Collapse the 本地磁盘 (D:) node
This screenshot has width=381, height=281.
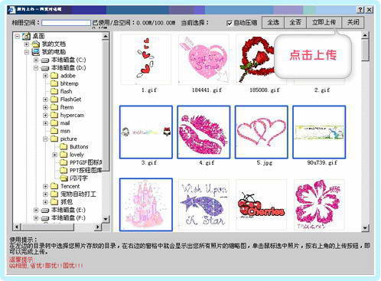36,68
